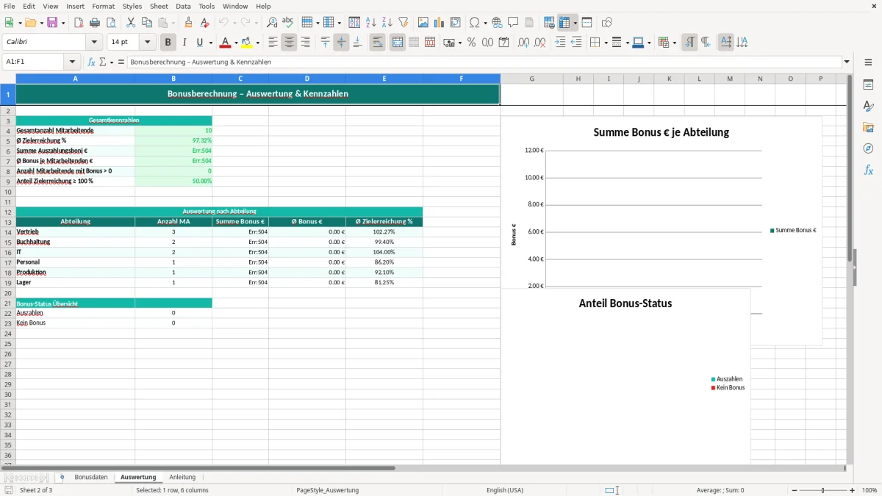
Task: Open the Draw Functions shapes icon
Action: click(x=607, y=23)
